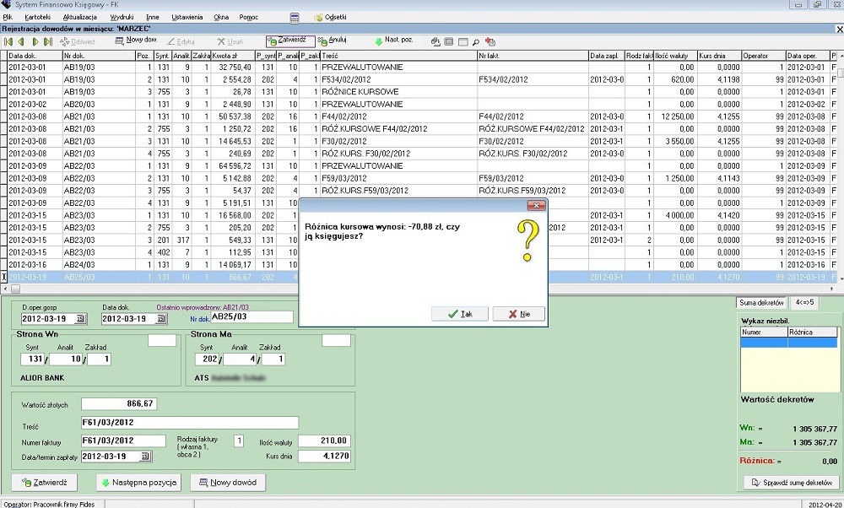Image resolution: width=844 pixels, height=508 pixels.
Task: Click the magnifier search icon in toolbar
Action: 476,42
